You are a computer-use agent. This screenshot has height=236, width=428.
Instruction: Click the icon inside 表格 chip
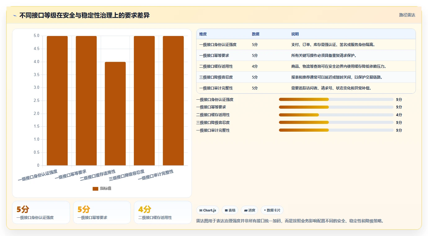click(x=226, y=210)
